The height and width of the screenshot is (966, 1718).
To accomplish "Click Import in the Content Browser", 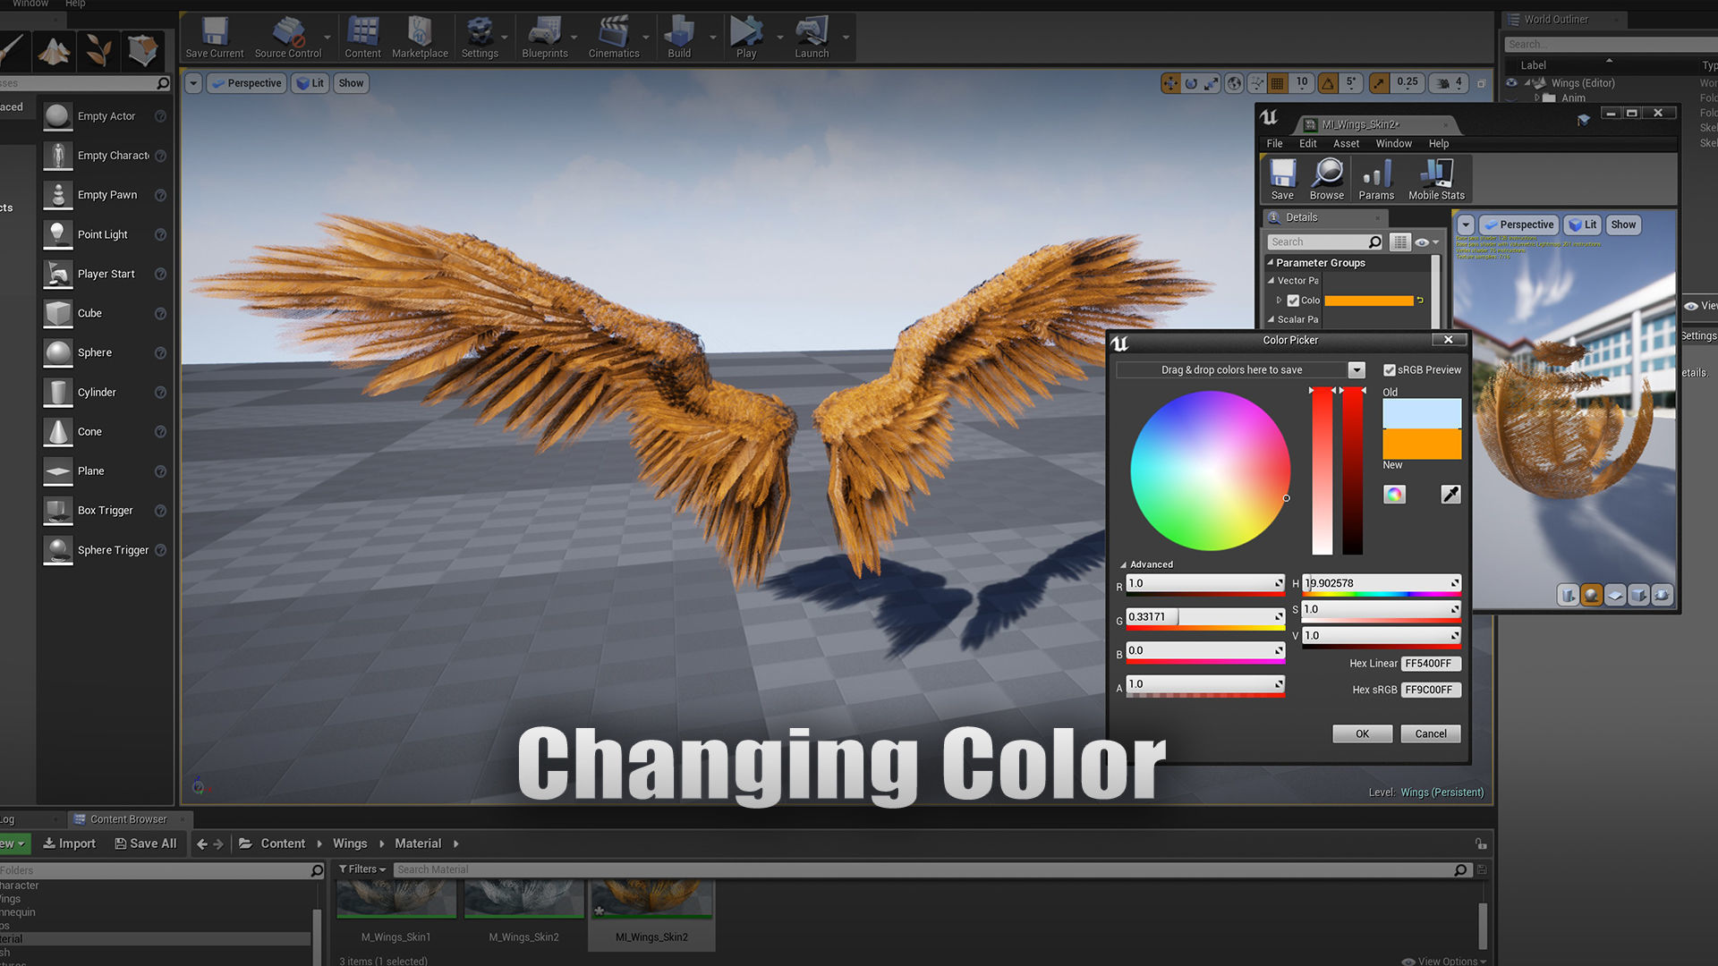I will [x=69, y=843].
